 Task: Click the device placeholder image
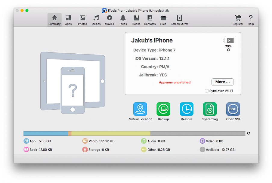click(x=73, y=83)
